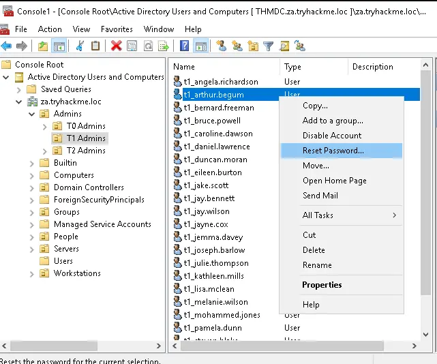Open the File menu

click(21, 29)
